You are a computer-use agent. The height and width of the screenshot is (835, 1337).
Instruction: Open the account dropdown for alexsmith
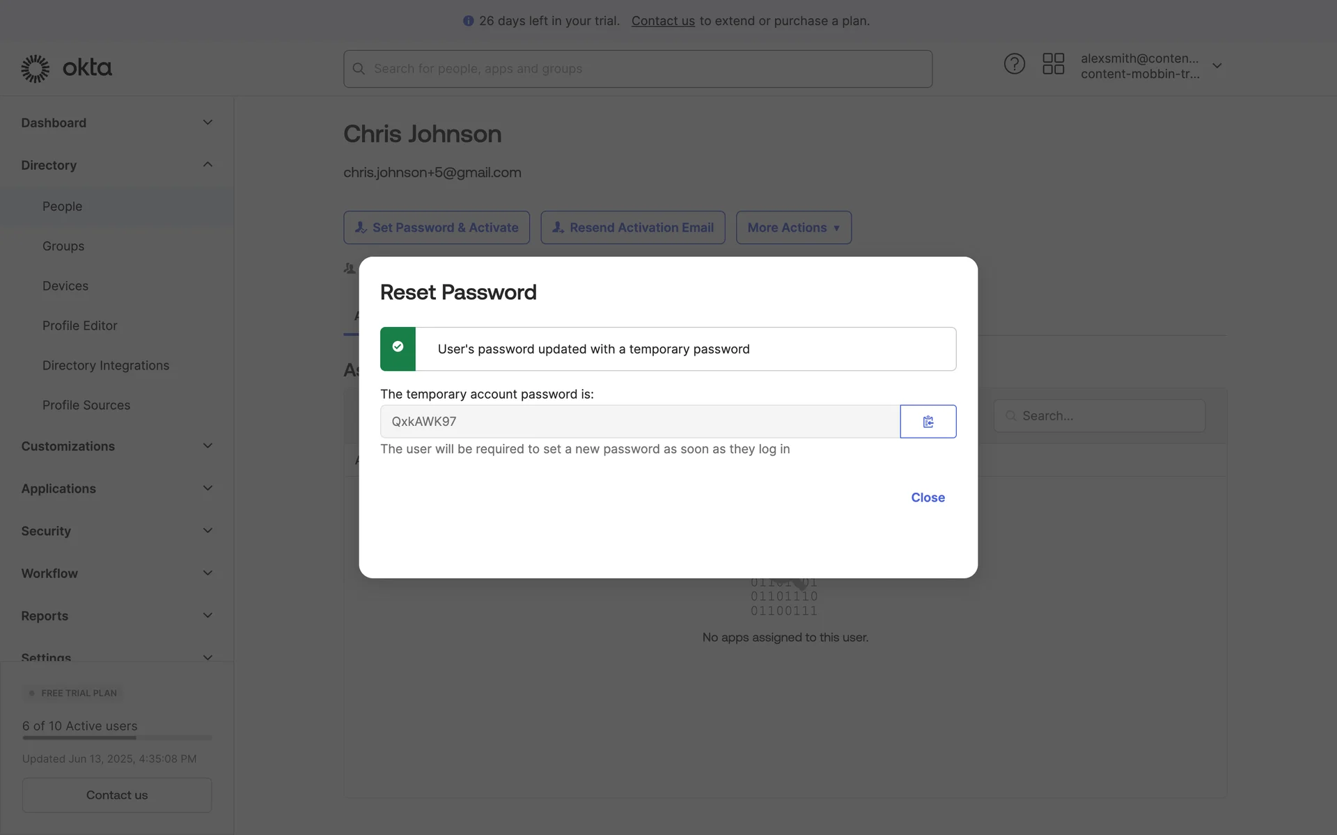point(1217,66)
